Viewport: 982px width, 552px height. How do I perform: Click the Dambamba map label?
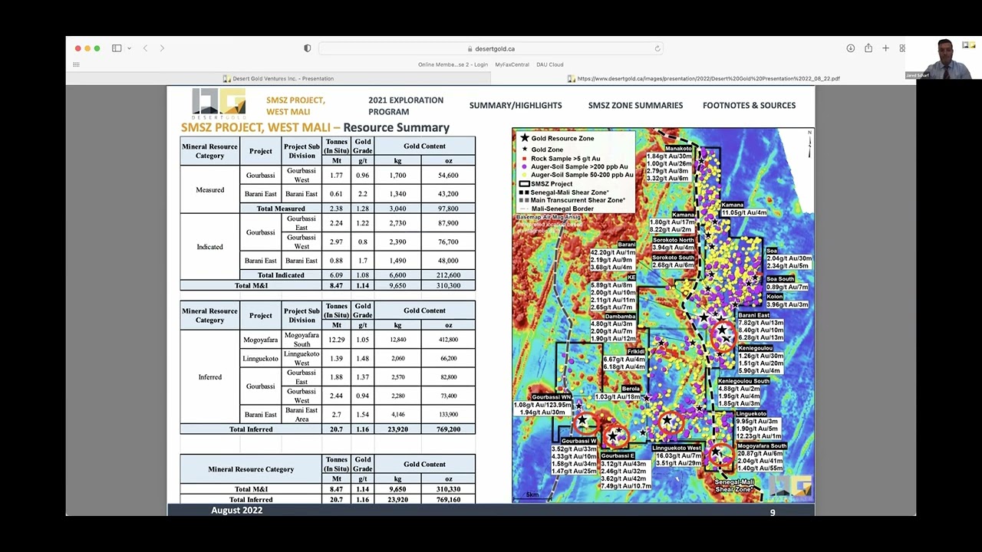620,316
